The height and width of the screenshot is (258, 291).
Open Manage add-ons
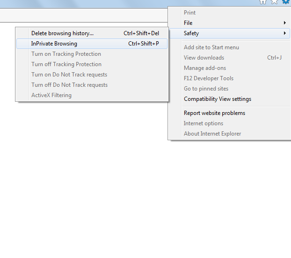click(x=205, y=68)
